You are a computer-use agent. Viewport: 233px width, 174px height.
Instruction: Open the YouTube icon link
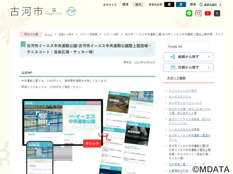(208, 13)
